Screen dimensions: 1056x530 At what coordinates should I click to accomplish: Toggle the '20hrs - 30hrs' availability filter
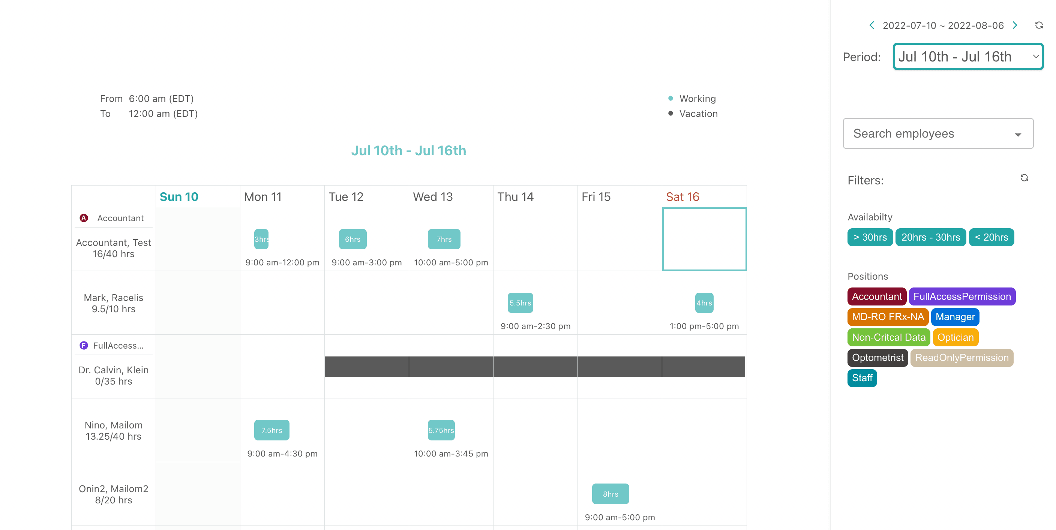pyautogui.click(x=930, y=237)
